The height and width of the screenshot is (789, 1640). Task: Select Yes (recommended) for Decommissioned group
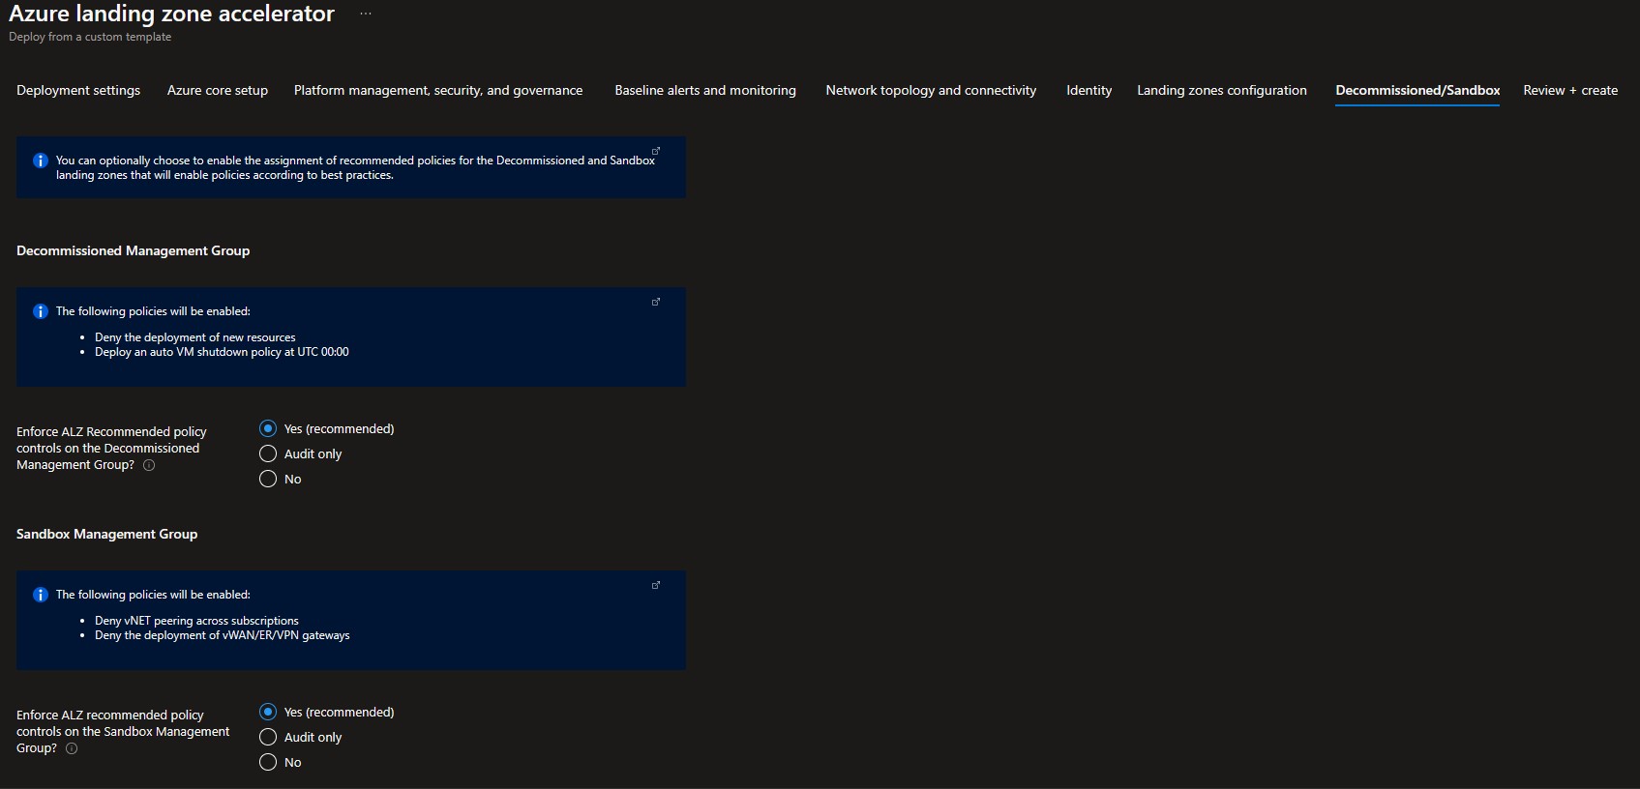coord(268,428)
